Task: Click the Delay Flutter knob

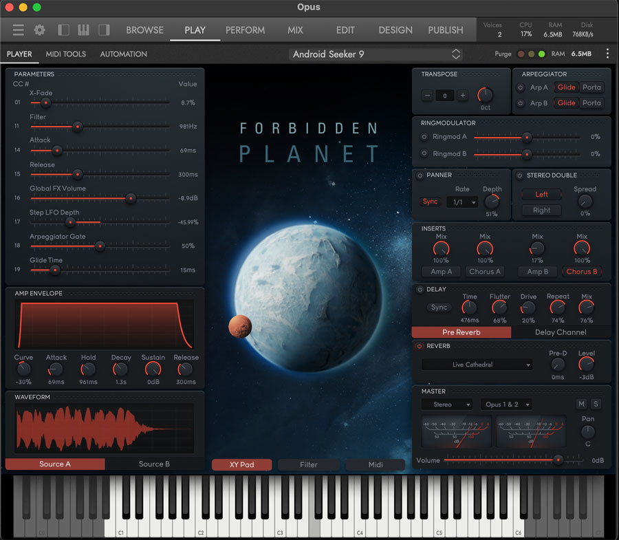Action: 499,308
